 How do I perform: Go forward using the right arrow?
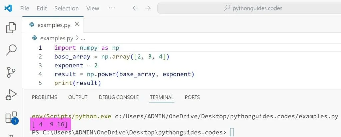pyautogui.click(x=147, y=8)
